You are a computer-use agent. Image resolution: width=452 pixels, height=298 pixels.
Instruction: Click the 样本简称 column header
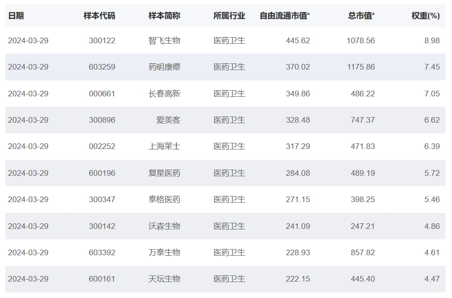164,16
